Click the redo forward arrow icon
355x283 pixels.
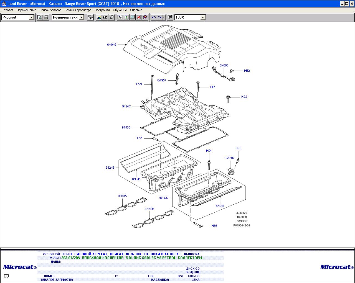point(159,17)
